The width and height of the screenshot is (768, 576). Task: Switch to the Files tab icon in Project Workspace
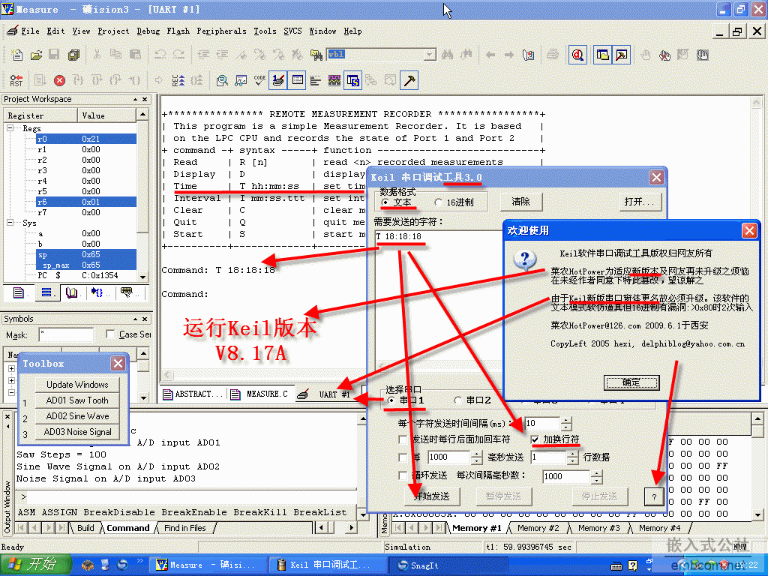pos(19,293)
